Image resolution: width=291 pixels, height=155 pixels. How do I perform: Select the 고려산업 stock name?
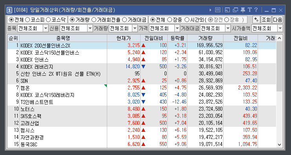[x=30, y=123]
